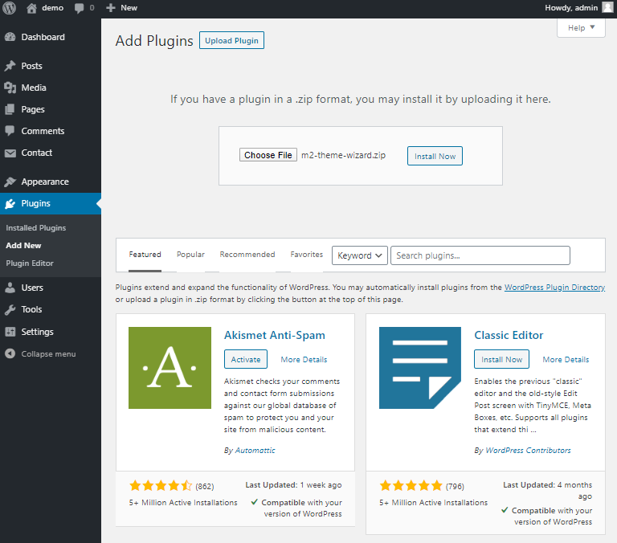Open the Automattic author link

click(255, 450)
